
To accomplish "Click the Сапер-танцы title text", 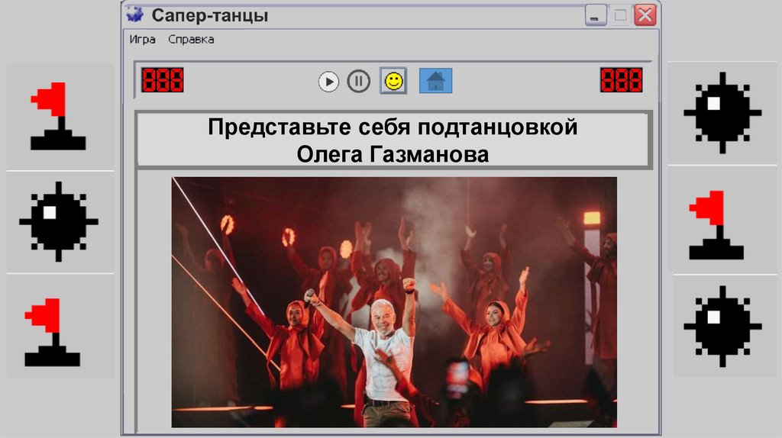I will pyautogui.click(x=210, y=15).
